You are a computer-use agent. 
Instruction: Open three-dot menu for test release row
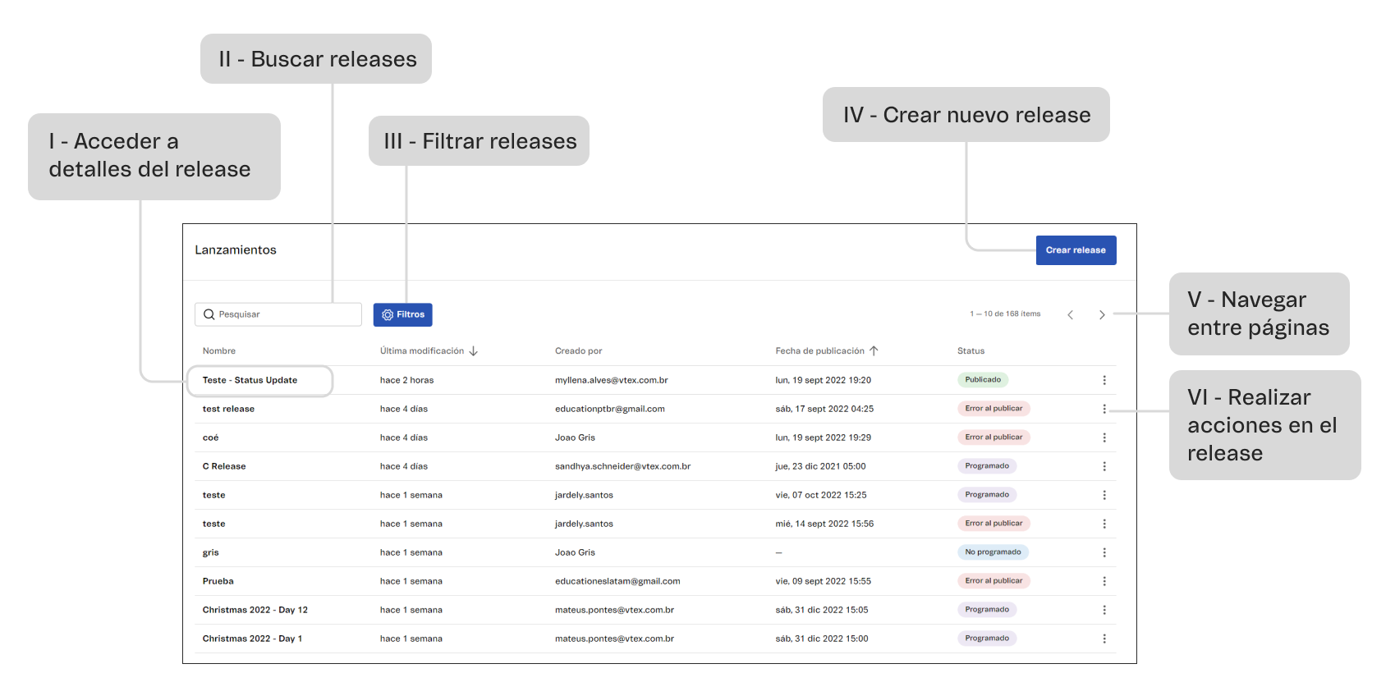coord(1104,409)
